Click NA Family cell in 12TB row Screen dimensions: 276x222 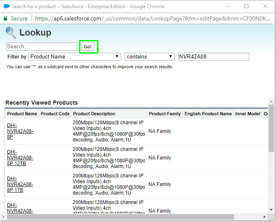(160, 157)
